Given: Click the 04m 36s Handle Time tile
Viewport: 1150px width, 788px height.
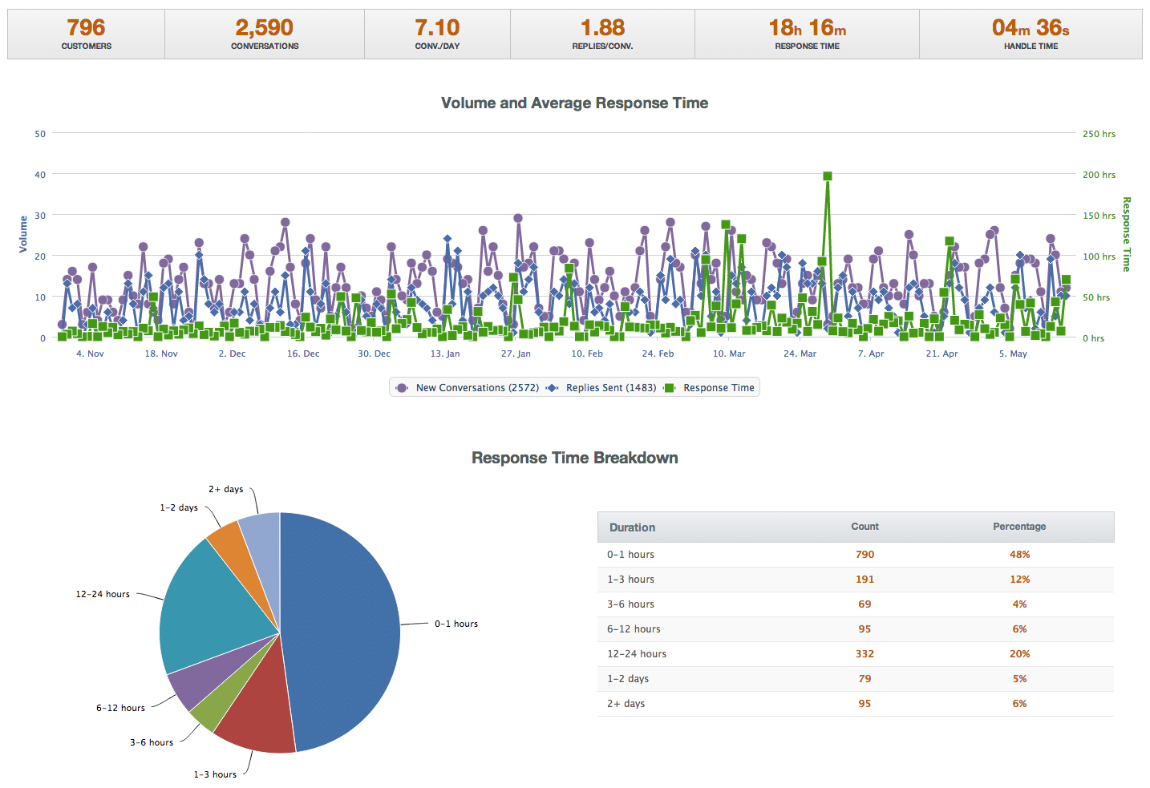Looking at the screenshot, I should [1031, 34].
